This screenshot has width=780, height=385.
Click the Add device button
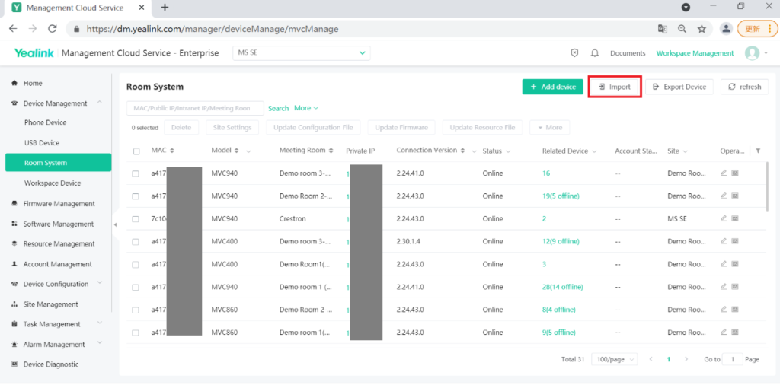[552, 87]
